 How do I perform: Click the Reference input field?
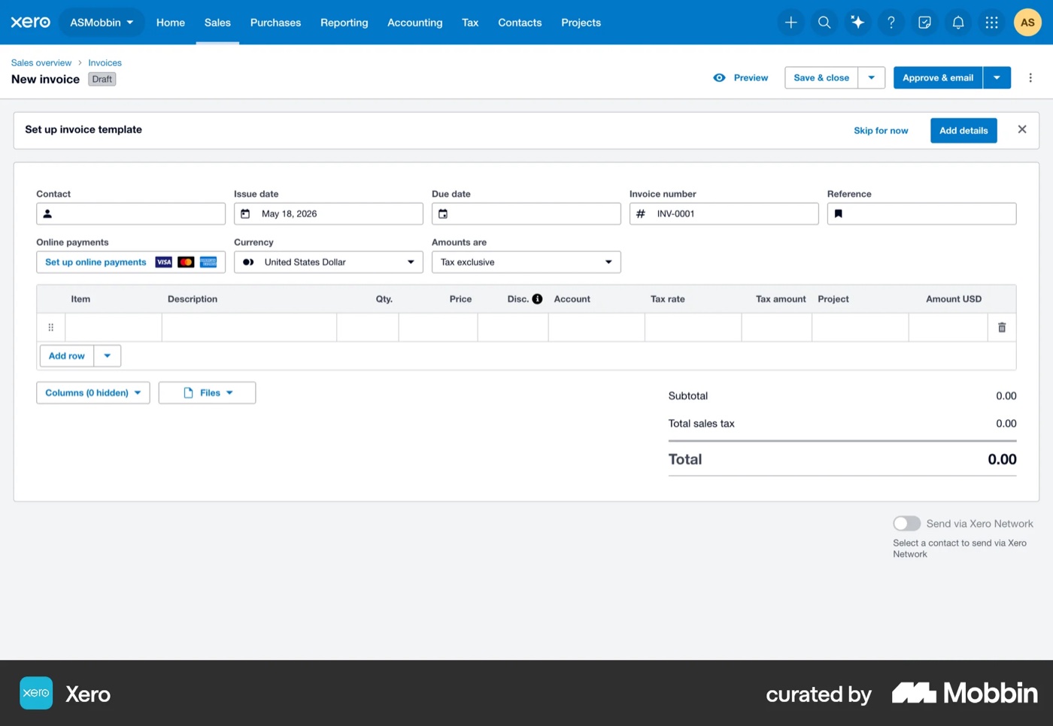pyautogui.click(x=921, y=214)
